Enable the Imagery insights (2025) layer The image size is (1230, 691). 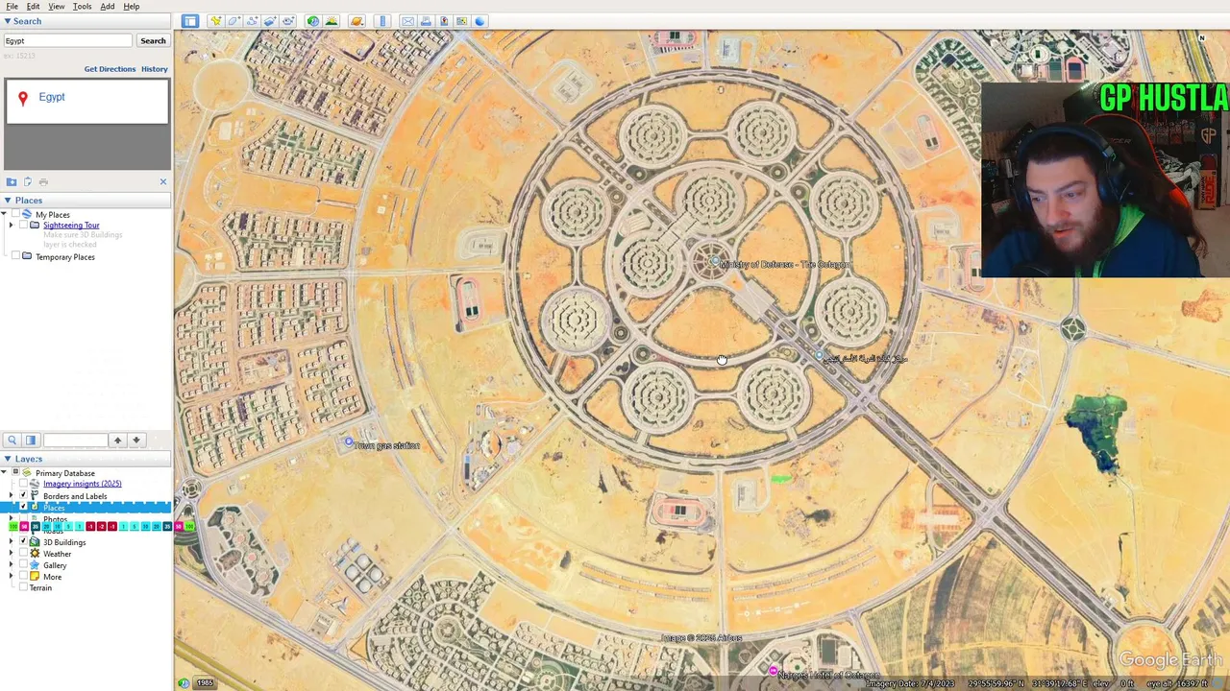point(23,484)
